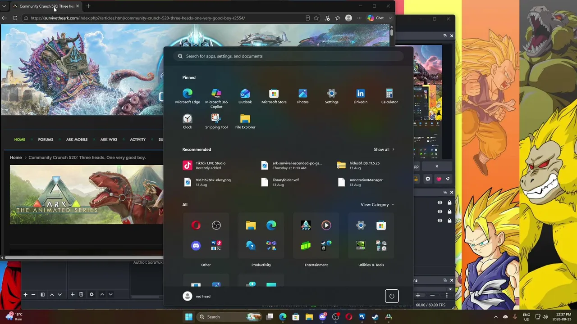Click the browser address bar URL
The width and height of the screenshot is (577, 324).
pos(138,18)
